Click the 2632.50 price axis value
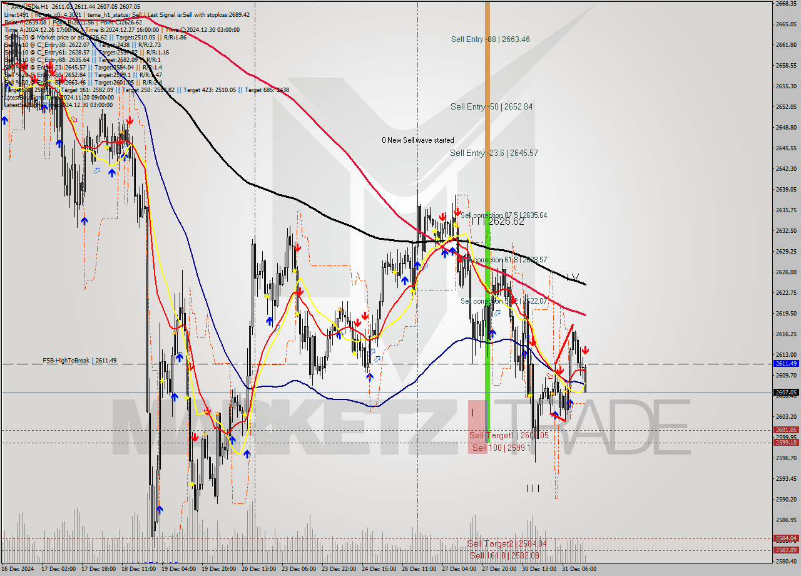The width and height of the screenshot is (801, 576). point(786,230)
